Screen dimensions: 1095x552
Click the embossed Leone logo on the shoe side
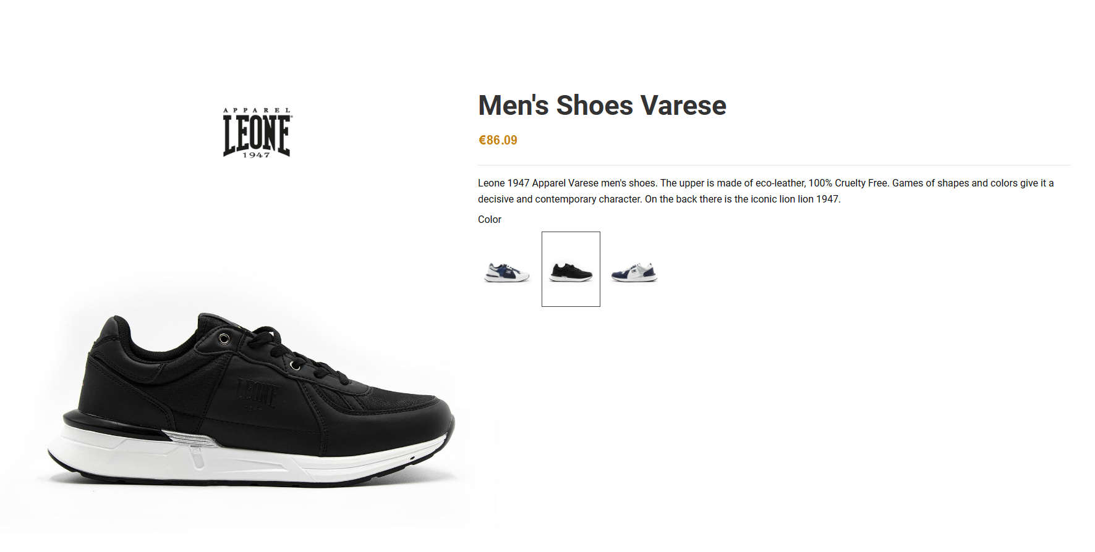coord(256,394)
